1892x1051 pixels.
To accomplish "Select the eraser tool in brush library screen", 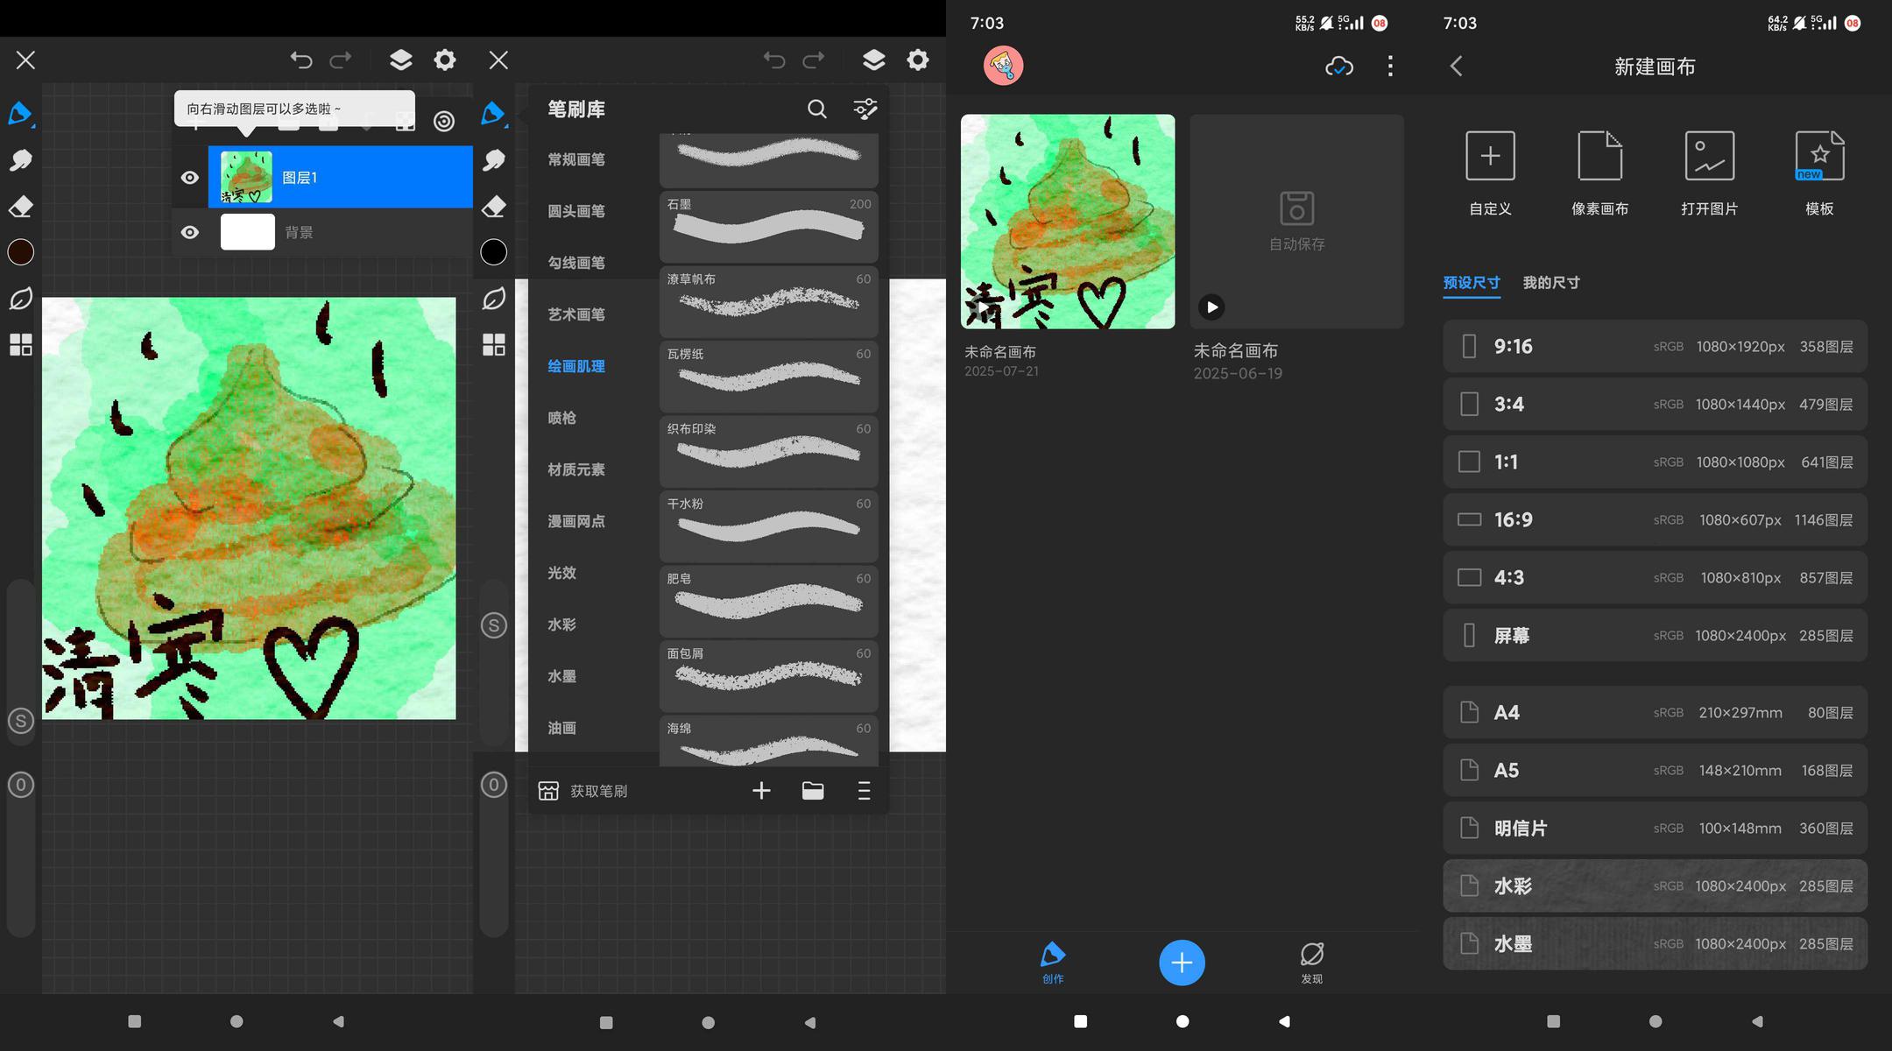I will [x=494, y=206].
